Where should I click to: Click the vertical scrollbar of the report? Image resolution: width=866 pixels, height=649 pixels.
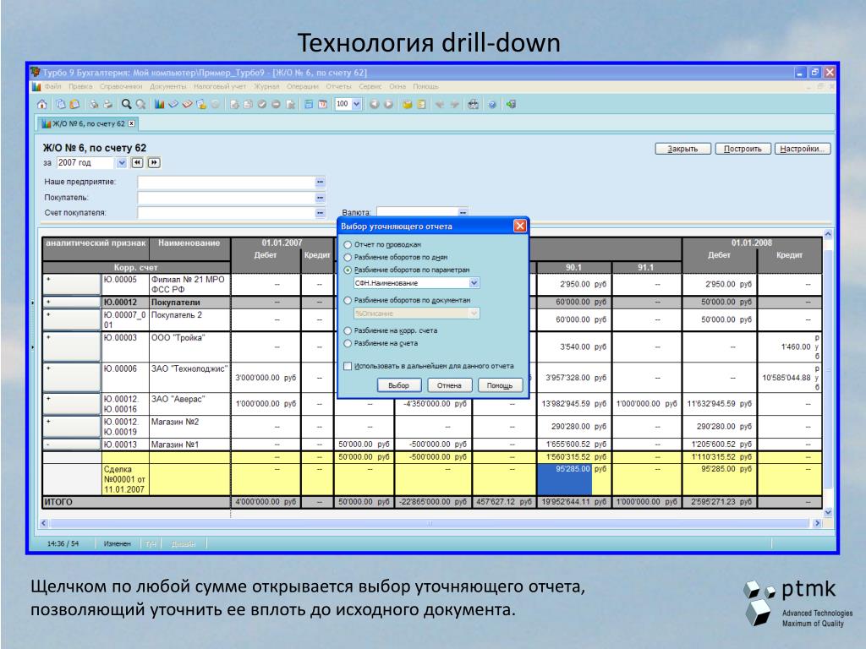pos(827,373)
